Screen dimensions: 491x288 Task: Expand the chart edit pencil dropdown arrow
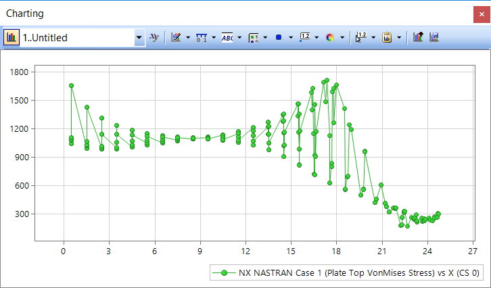click(188, 38)
